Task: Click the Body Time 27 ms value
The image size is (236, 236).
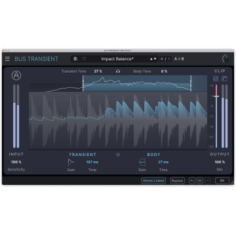Action: pyautogui.click(x=163, y=162)
